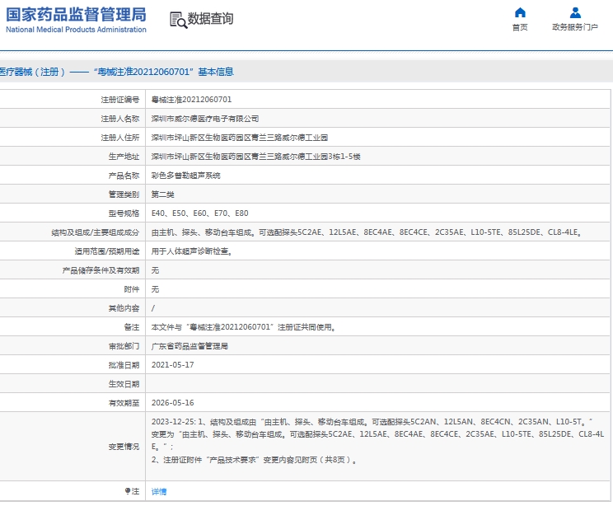
Task: Click the 生产地址 value ending 3栋1-5楼
Action: (255, 157)
